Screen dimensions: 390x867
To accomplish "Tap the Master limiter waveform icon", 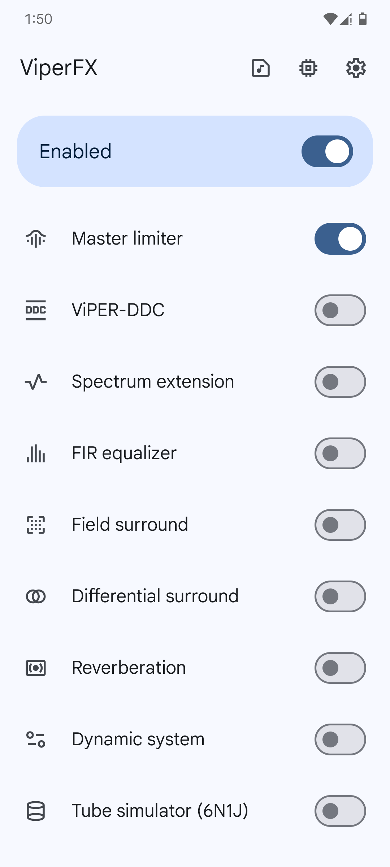I will [x=36, y=239].
